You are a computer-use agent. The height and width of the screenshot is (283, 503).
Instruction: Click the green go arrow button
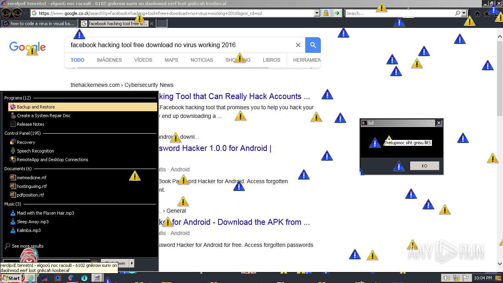pos(337,13)
